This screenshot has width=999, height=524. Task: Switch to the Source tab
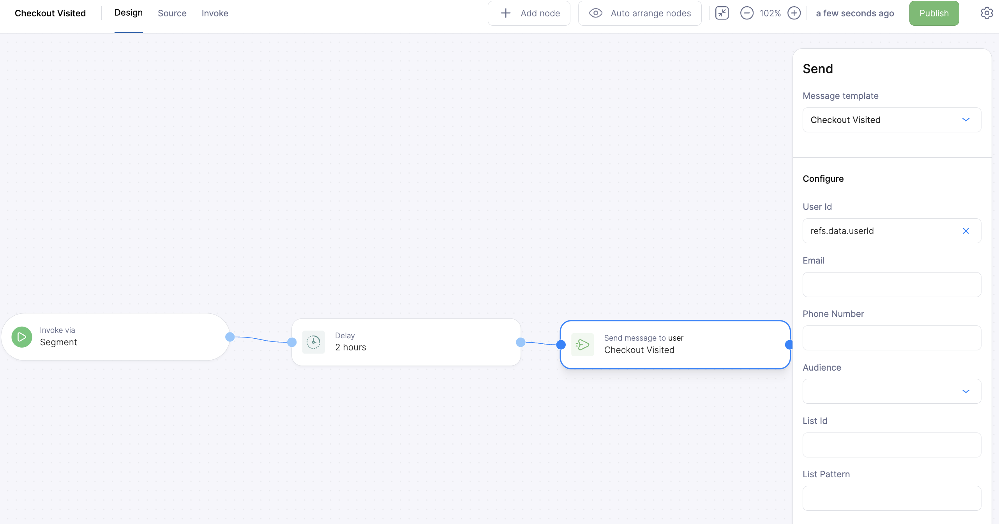pyautogui.click(x=172, y=13)
